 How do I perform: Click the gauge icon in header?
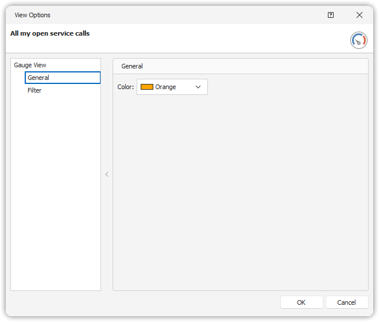(x=358, y=40)
